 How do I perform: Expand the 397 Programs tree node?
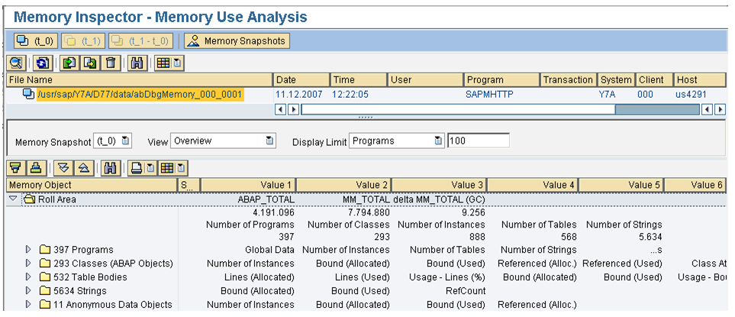click(x=28, y=250)
